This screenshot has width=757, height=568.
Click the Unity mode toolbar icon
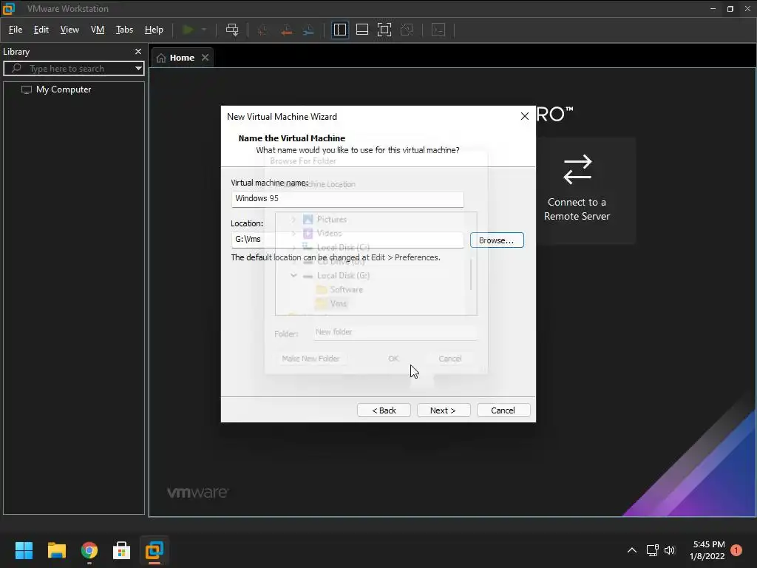(407, 30)
